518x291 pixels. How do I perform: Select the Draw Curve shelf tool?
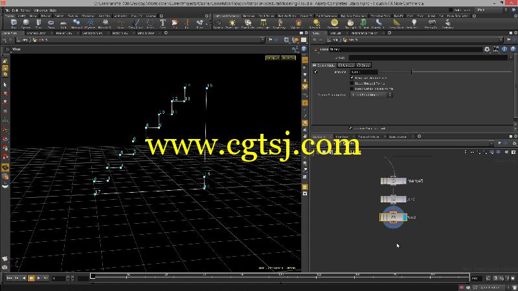point(135,23)
